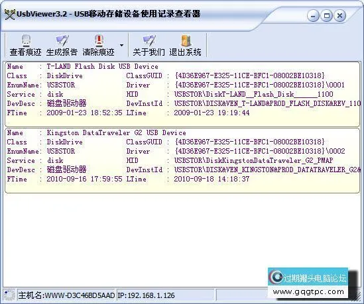The width and height of the screenshot is (364, 304).
Task: Click the 查看痕迹 USB drive icon
Action: (26, 40)
